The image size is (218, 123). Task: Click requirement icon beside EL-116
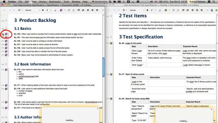(x=6, y=70)
